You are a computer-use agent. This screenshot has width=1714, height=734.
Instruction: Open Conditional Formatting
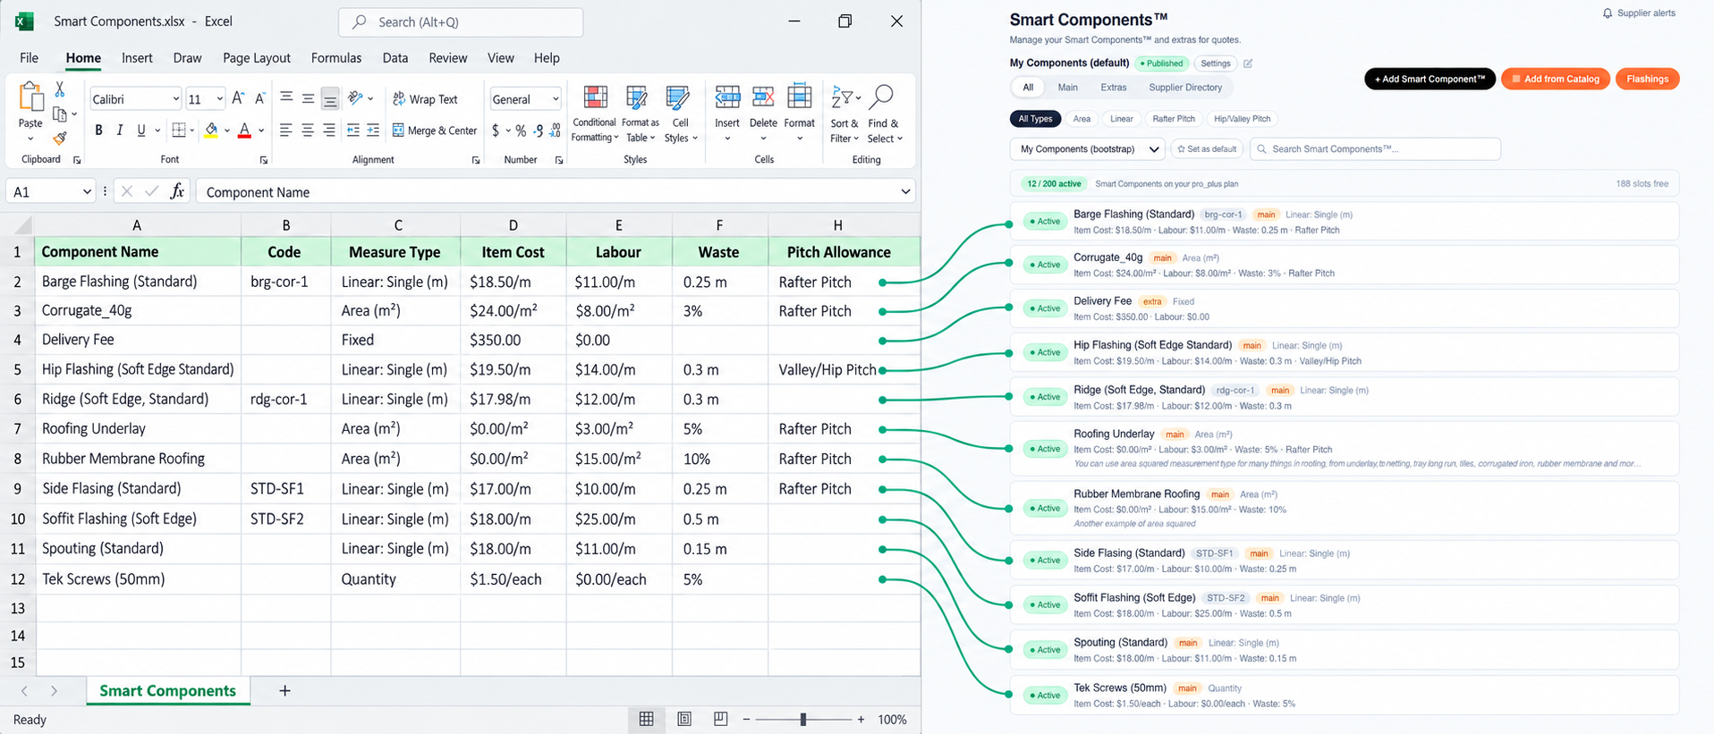click(x=595, y=114)
